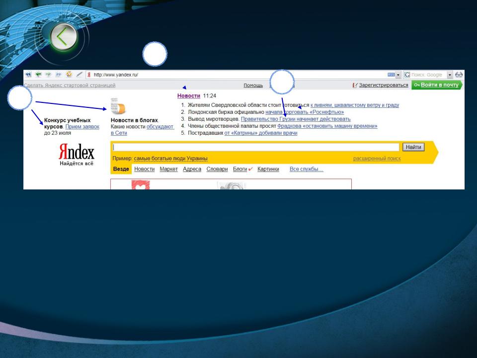Screen dimensions: 477x358
Task: Click example query самые богатые люди Украины
Action: pyautogui.click(x=170, y=158)
